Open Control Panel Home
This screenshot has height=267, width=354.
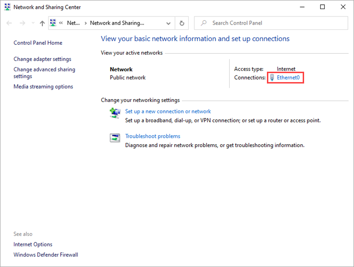click(38, 43)
